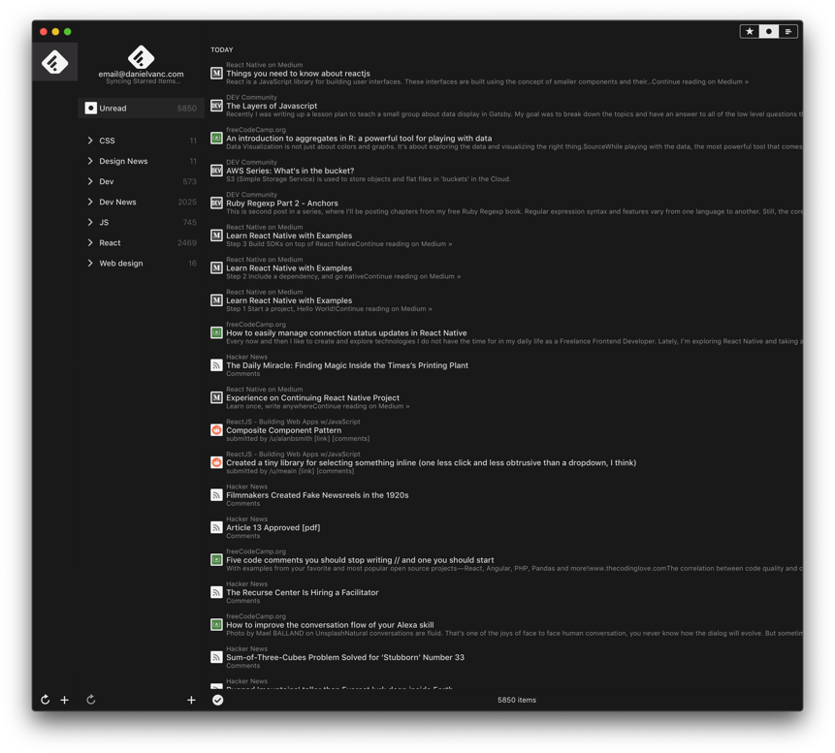This screenshot has height=753, width=835.
Task: Show starred articles filter
Action: (x=750, y=31)
